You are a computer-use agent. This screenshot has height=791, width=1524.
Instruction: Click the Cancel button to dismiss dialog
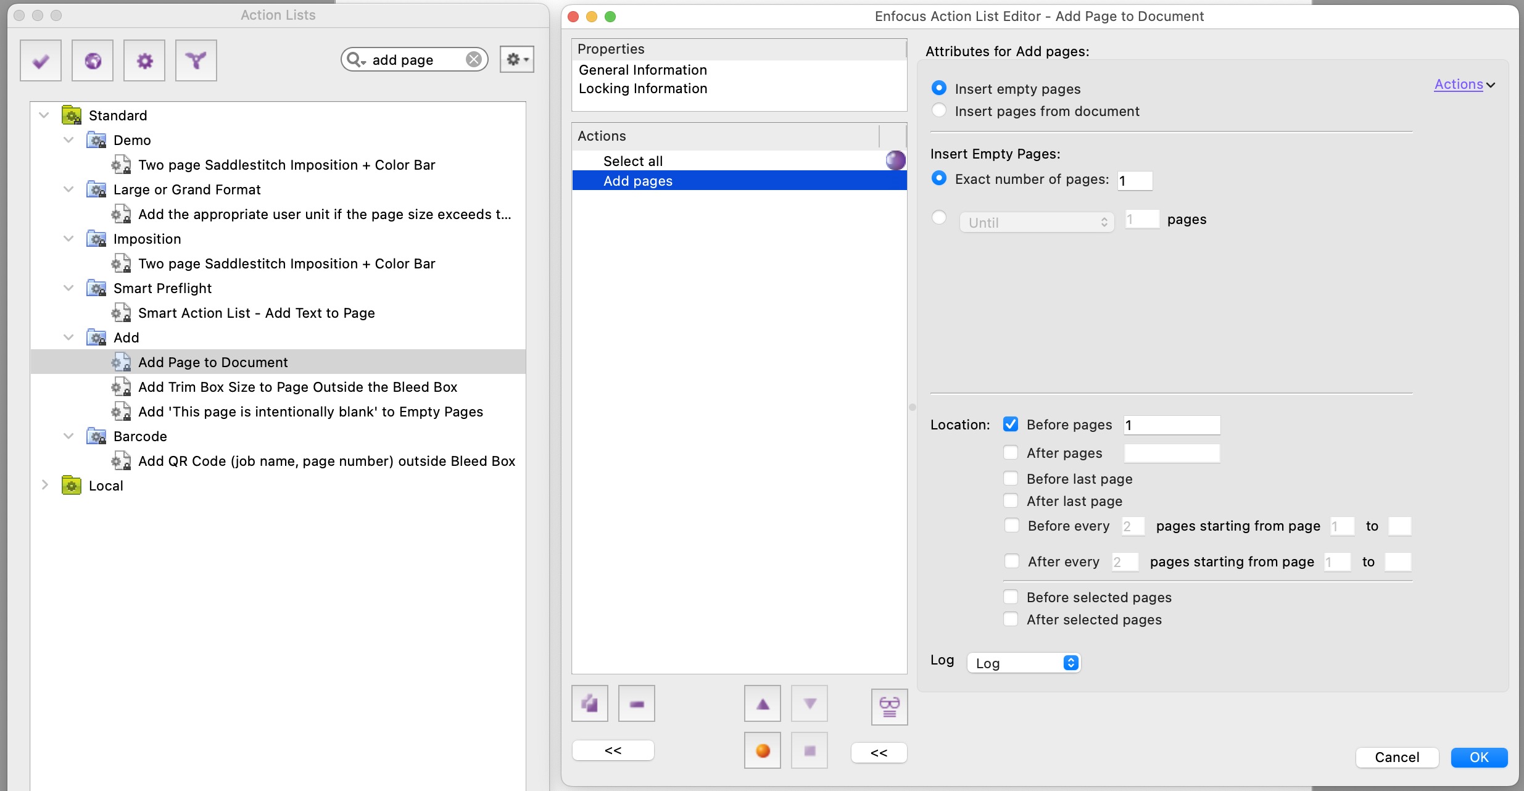tap(1396, 758)
